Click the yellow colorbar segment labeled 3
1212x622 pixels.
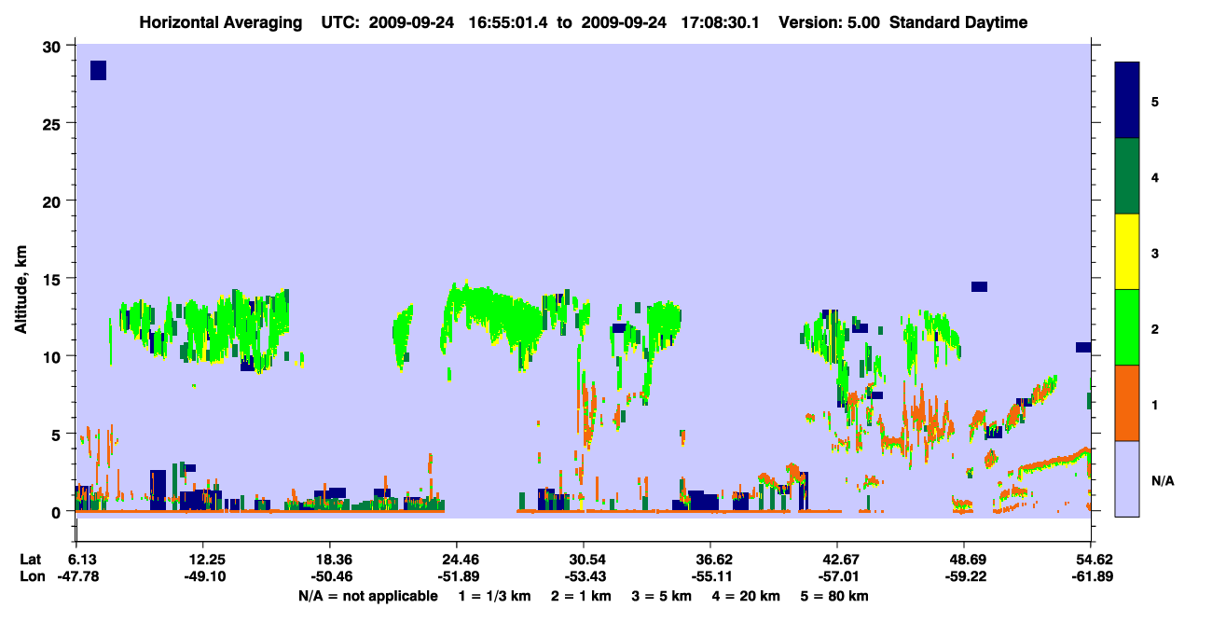1127,252
